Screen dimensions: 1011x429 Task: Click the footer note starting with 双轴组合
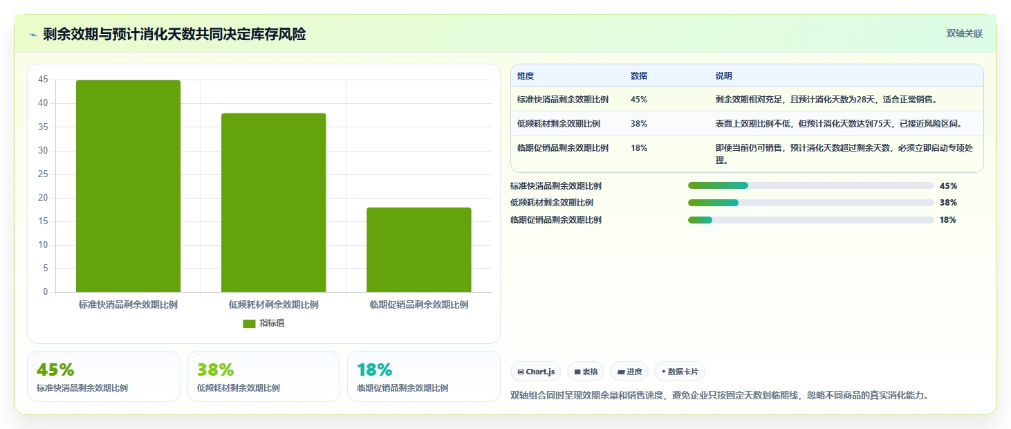click(x=719, y=396)
